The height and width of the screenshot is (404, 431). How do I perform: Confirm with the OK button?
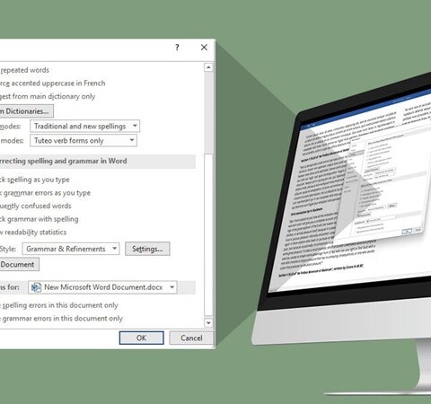(x=141, y=338)
